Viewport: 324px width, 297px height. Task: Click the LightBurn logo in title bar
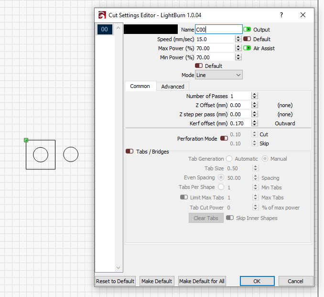tap(102, 15)
